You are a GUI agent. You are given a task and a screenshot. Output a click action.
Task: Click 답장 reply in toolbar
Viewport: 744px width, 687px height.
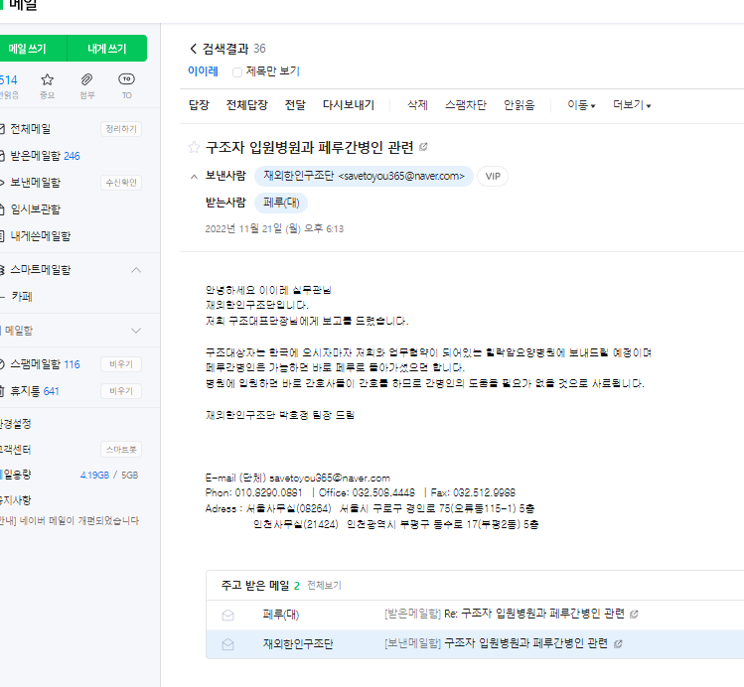[199, 105]
